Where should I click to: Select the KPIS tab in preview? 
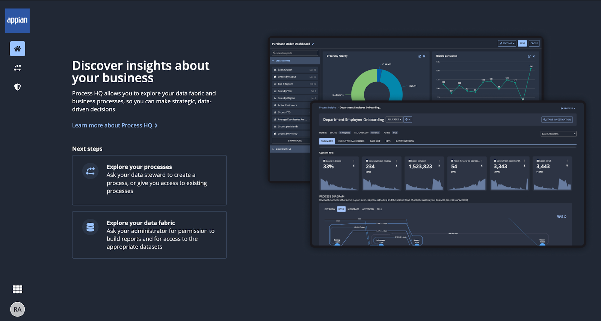(388, 141)
